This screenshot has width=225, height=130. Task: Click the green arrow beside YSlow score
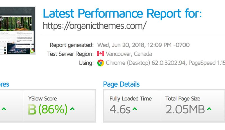[x=72, y=109]
